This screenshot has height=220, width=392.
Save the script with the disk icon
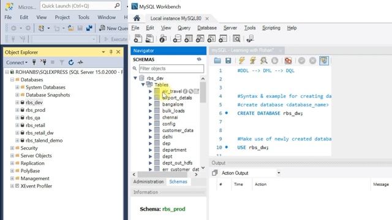tap(228, 61)
